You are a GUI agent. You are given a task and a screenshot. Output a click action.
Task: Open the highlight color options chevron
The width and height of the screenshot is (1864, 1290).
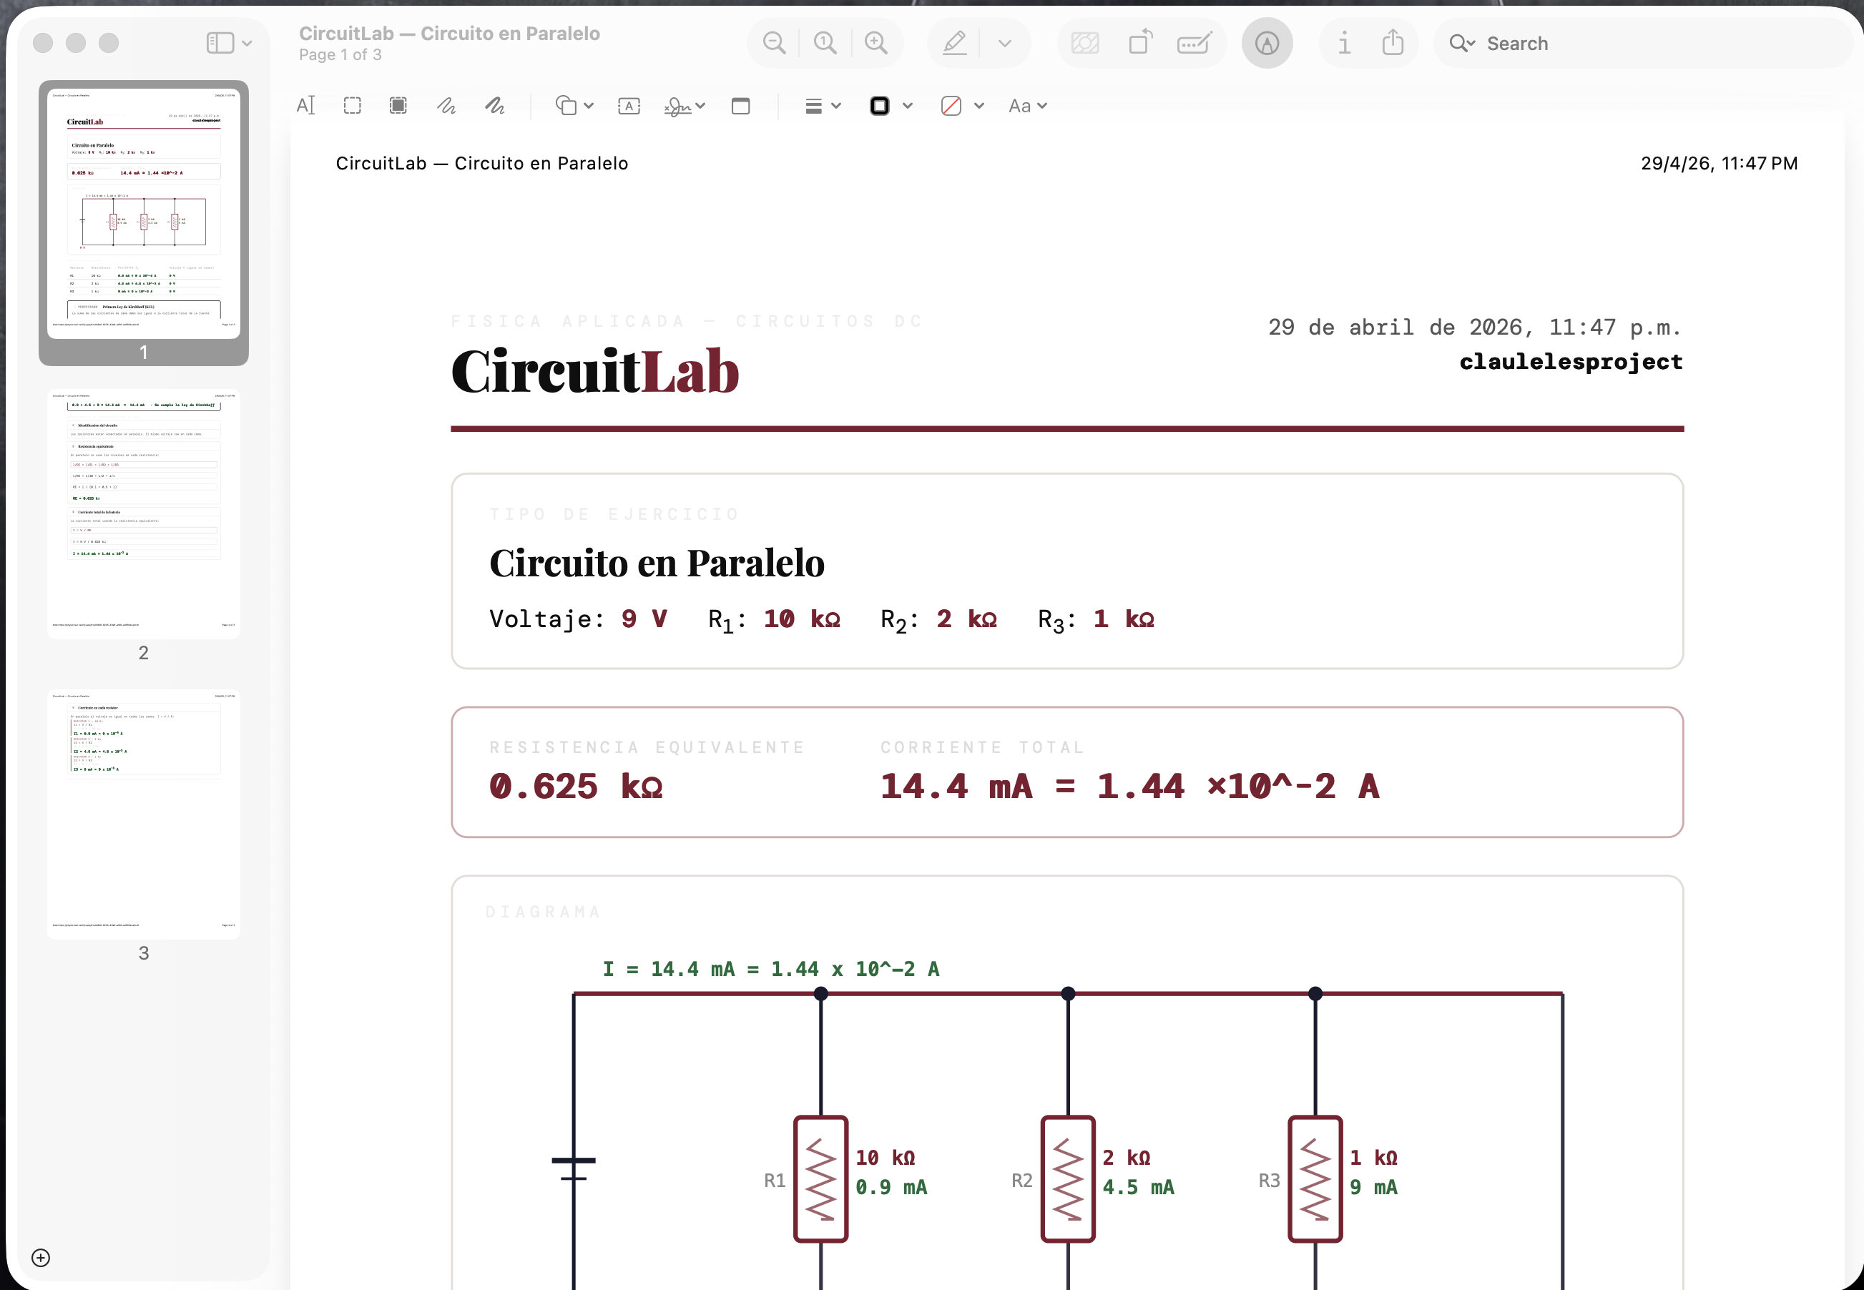click(1005, 44)
